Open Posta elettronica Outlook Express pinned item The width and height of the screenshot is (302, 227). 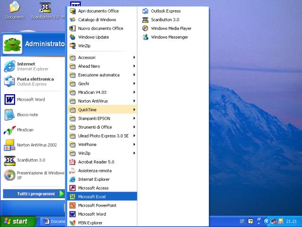34,81
